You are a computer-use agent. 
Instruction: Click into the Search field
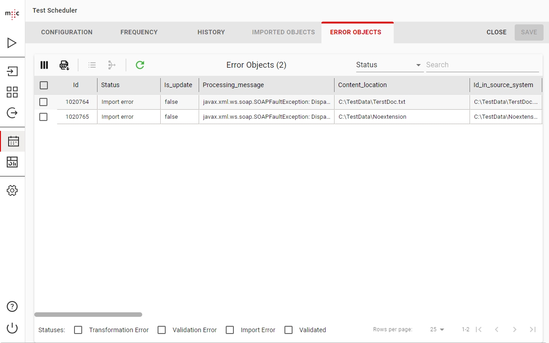click(482, 65)
